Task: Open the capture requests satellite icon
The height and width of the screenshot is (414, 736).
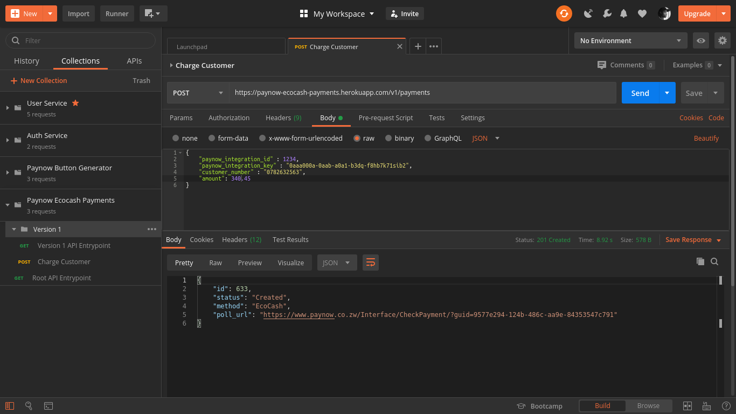Action: tap(588, 13)
